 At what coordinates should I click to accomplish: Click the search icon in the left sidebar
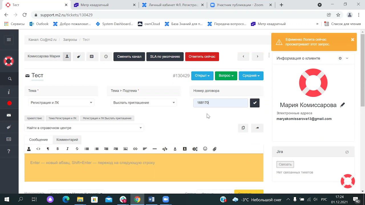10,79
